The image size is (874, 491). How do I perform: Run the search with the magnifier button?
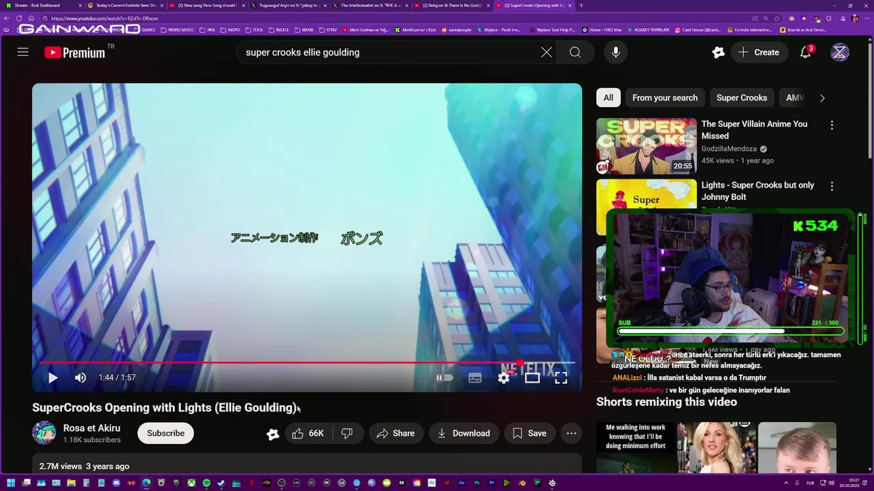[x=575, y=52]
